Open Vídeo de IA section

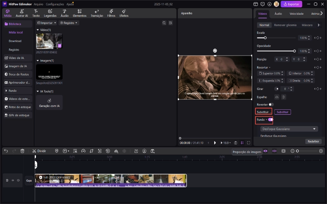tap(18, 58)
